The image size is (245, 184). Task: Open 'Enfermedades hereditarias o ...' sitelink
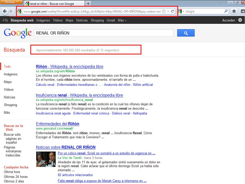pyautogui.click(x=79, y=85)
